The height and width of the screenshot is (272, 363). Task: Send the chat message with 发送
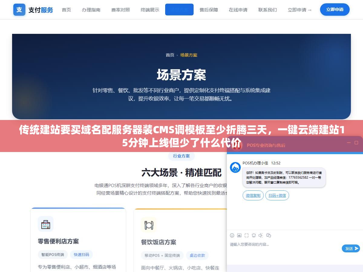[x=351, y=248]
